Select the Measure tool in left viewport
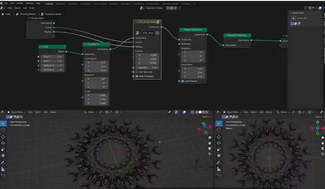 (3, 169)
